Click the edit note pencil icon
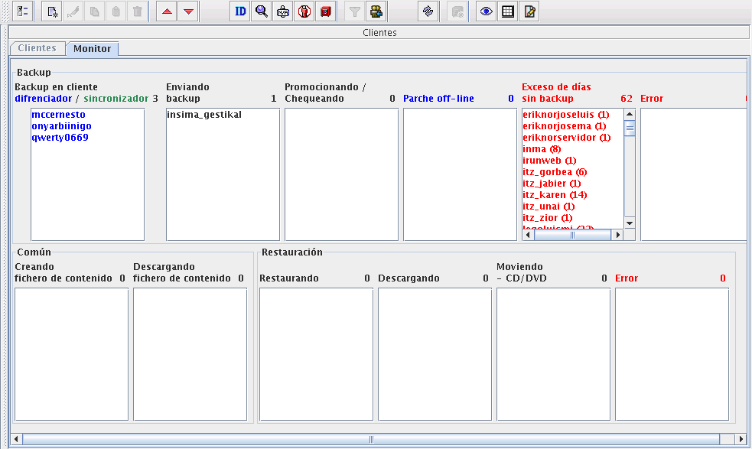This screenshot has height=449, width=752. click(529, 11)
